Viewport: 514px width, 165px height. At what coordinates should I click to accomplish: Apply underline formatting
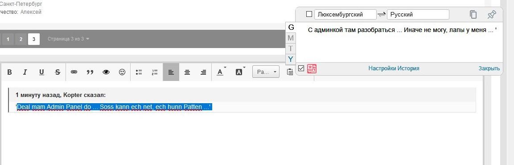tap(41, 72)
